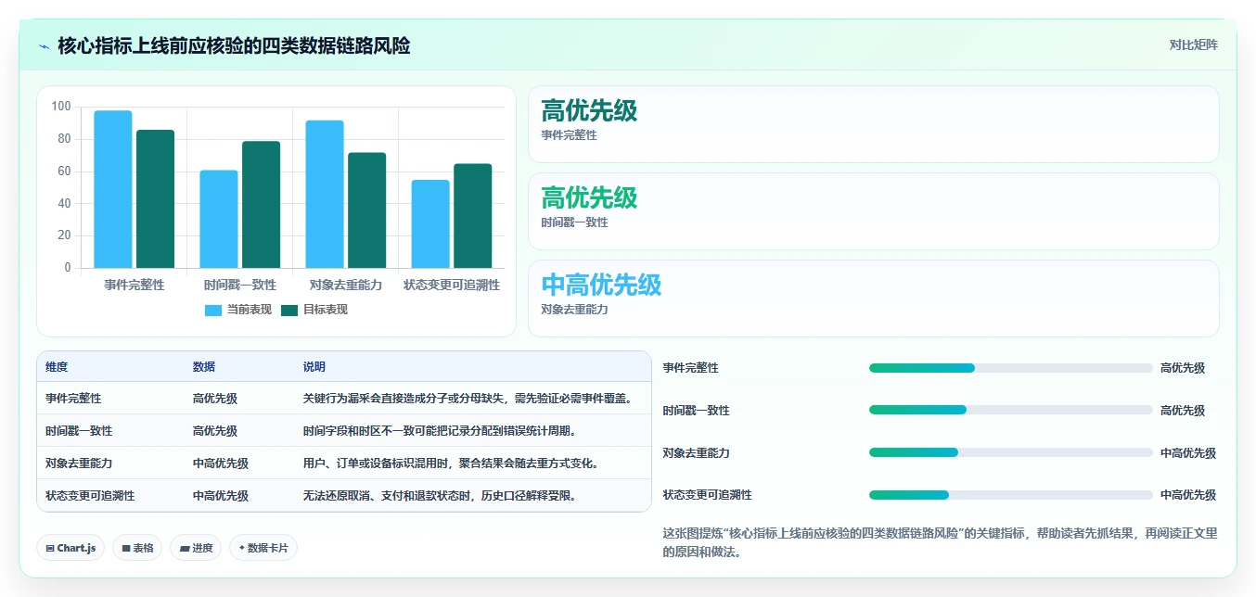Click 中高优先级 in the table's 对象去重能力 row
The width and height of the screenshot is (1256, 597).
pos(221,464)
